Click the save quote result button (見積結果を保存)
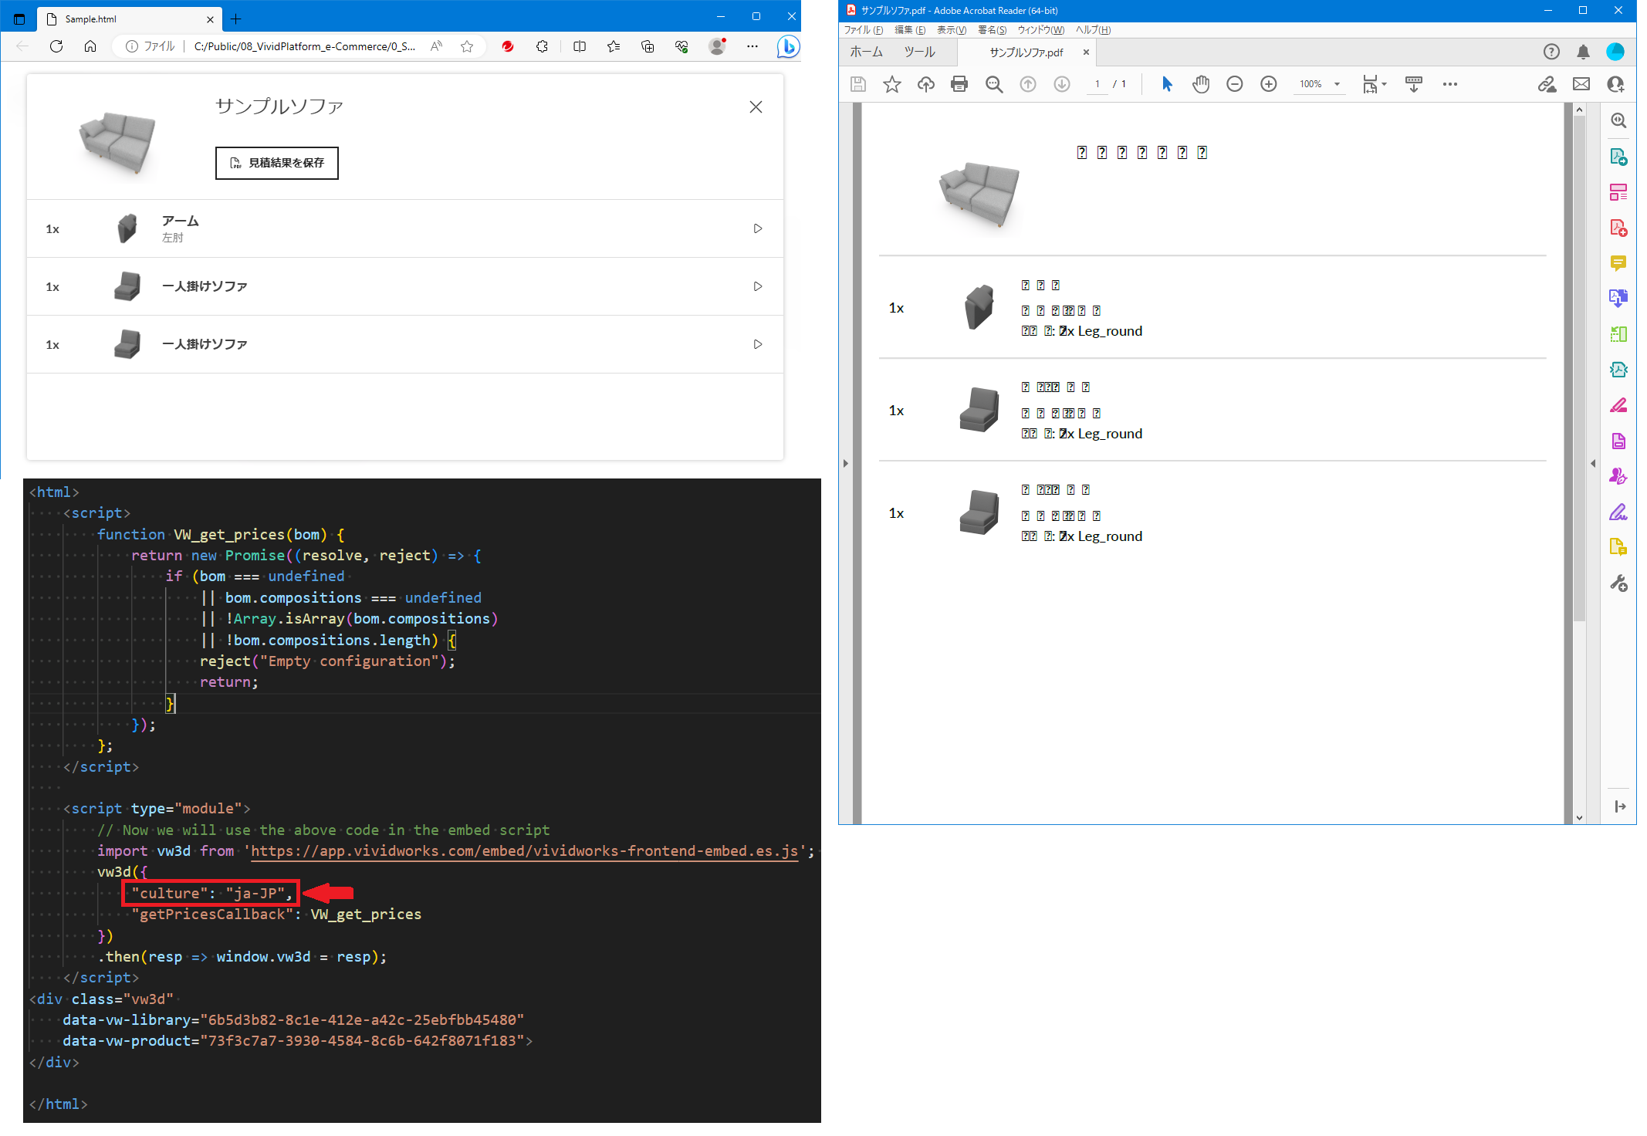 point(276,163)
